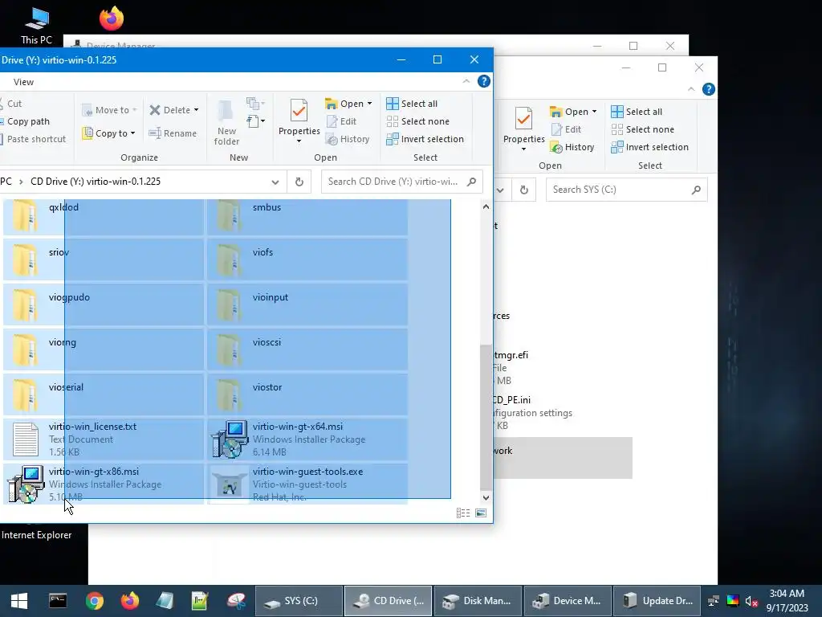822x617 pixels.
Task: Launch Command Prompt from the taskbar
Action: click(x=58, y=601)
